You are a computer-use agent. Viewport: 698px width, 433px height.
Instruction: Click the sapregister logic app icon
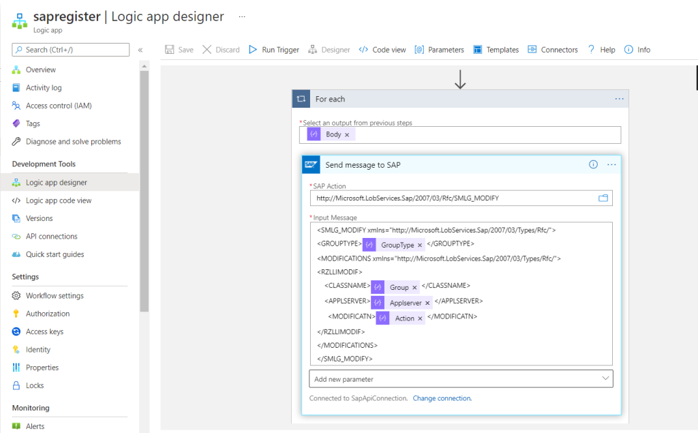[19, 20]
